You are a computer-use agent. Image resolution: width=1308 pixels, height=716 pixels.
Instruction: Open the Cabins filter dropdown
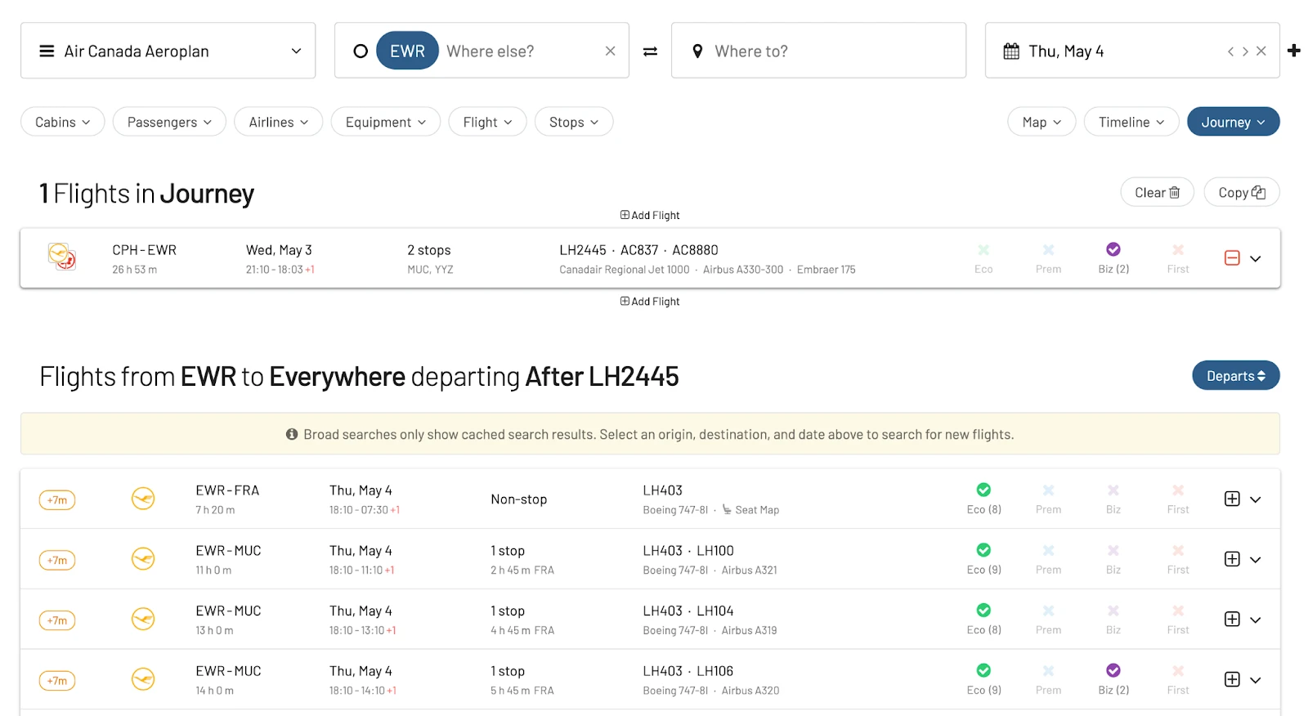(x=62, y=122)
